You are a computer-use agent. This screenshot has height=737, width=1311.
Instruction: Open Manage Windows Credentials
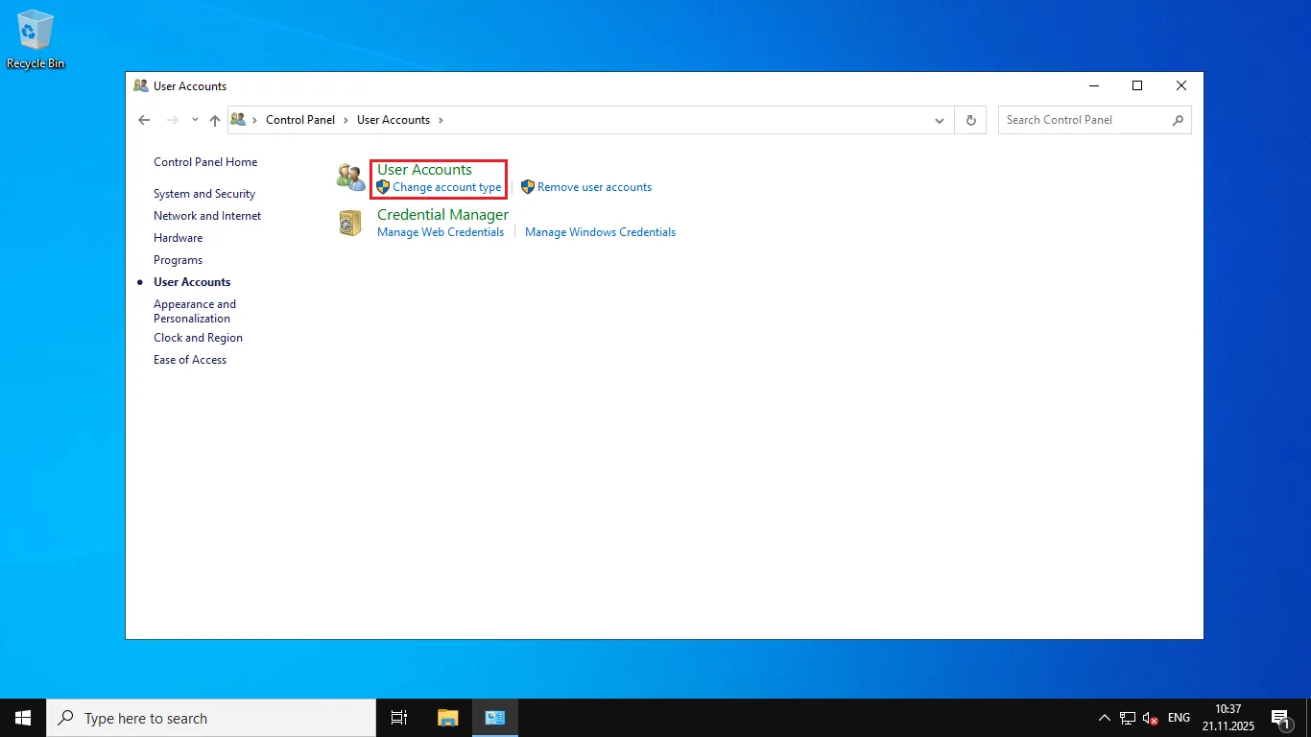click(600, 232)
